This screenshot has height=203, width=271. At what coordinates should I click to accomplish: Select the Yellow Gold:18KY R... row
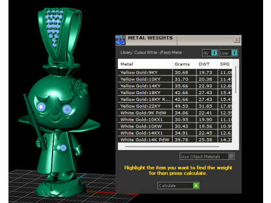(x=175, y=99)
